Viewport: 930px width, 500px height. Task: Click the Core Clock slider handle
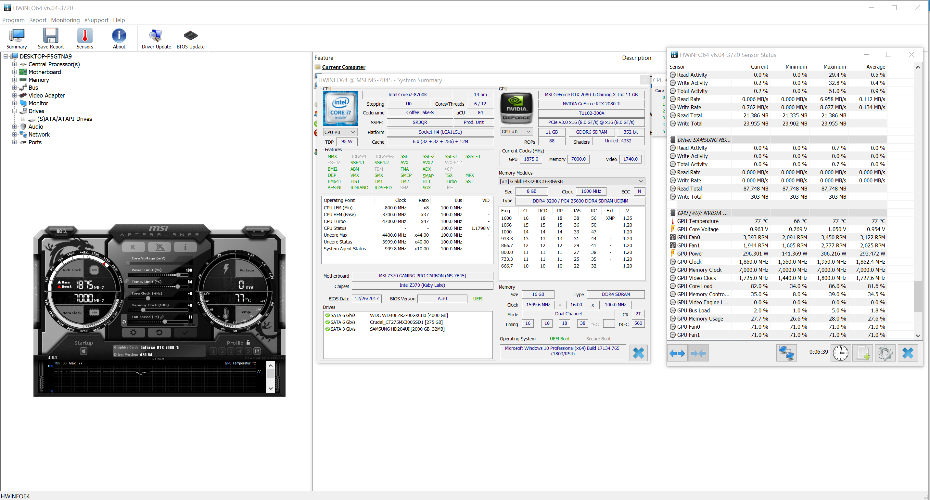pyautogui.click(x=148, y=298)
